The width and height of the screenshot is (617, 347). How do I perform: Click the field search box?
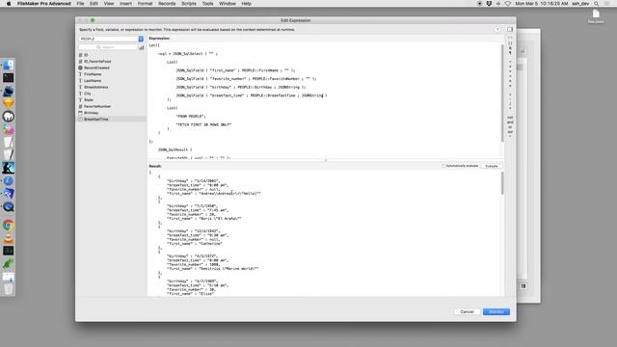point(108,47)
